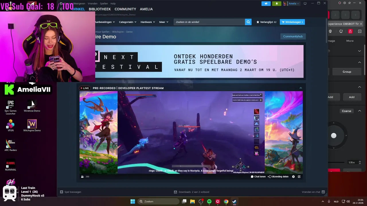Open broadcast settings gear
Screen dimensions: 367x206
coord(293,177)
